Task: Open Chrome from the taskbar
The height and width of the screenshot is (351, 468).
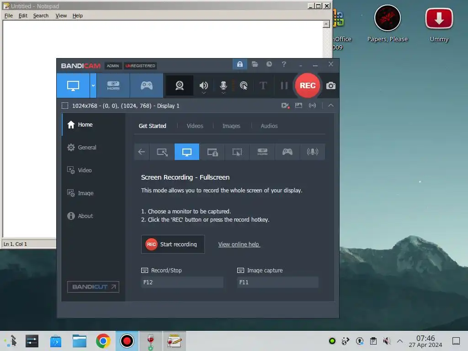Action: click(103, 341)
